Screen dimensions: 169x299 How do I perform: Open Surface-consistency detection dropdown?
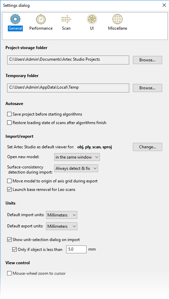[x=76, y=168]
